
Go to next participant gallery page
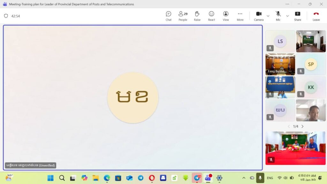pyautogui.click(x=302, y=126)
